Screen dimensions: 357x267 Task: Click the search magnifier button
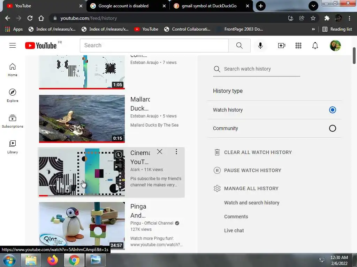(239, 46)
